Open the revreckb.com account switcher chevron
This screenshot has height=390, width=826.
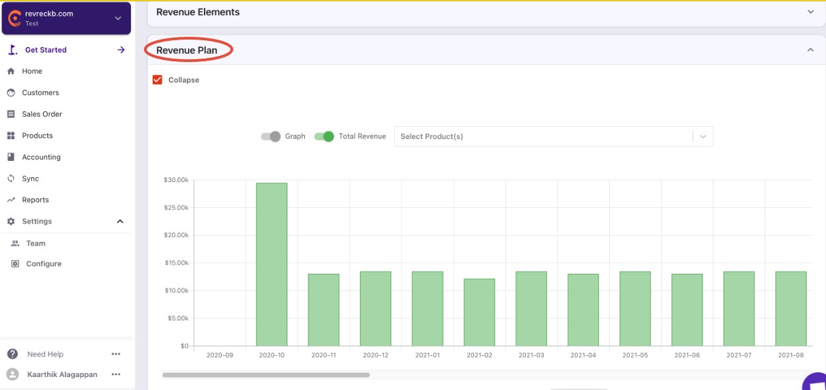118,18
